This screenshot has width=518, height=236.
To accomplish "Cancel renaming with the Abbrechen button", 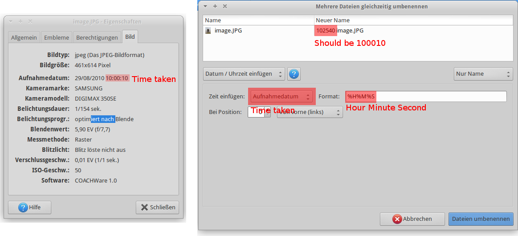I will click(x=412, y=219).
